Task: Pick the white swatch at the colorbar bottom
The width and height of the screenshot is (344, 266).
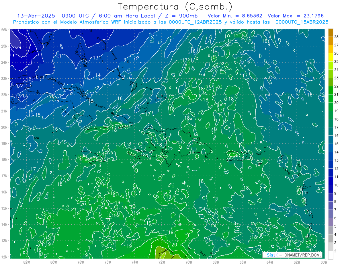Action: pos(331,255)
